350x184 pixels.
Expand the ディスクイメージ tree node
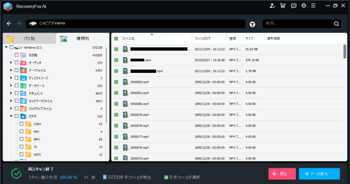point(11,78)
